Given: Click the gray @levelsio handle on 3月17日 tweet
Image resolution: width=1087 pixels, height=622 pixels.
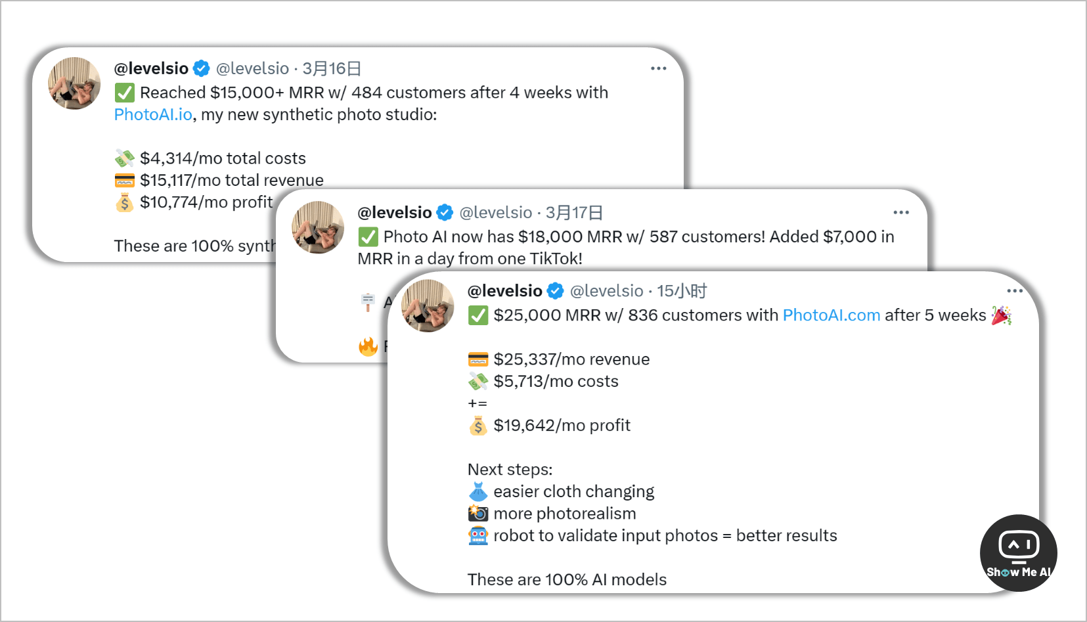Looking at the screenshot, I should tap(496, 213).
